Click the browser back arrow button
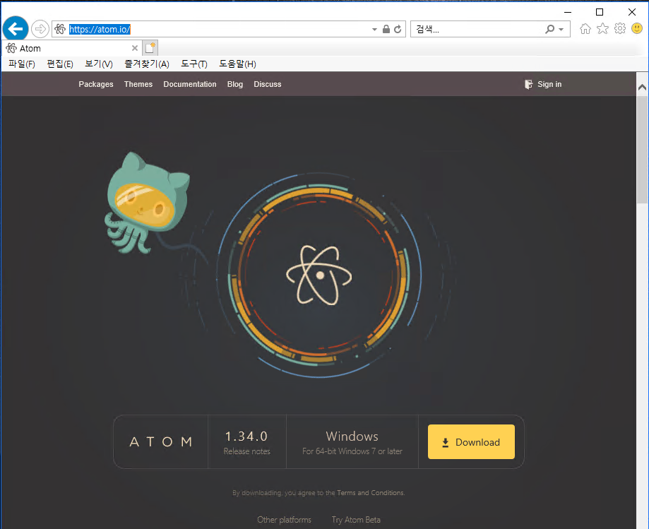 [16, 29]
